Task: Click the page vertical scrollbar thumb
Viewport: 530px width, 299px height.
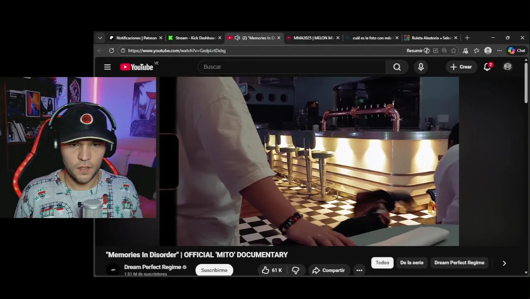Action: coord(526,83)
